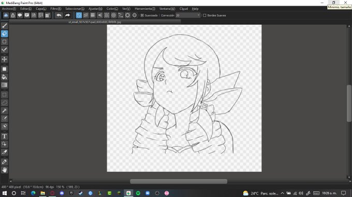Select the Dot/pixel pen tool
Screen dimensions: 352x197
coord(4,50)
